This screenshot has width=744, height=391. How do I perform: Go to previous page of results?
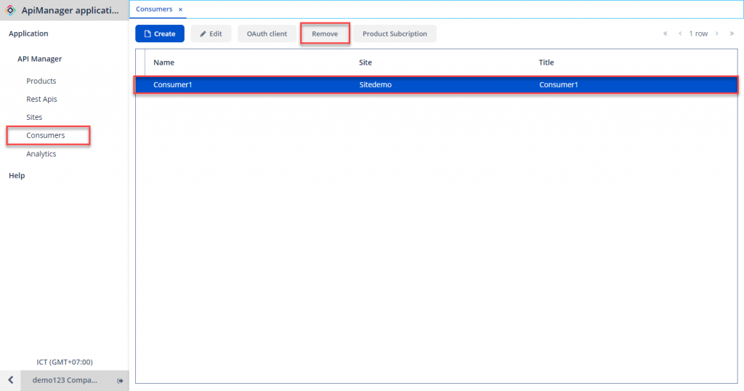point(680,33)
